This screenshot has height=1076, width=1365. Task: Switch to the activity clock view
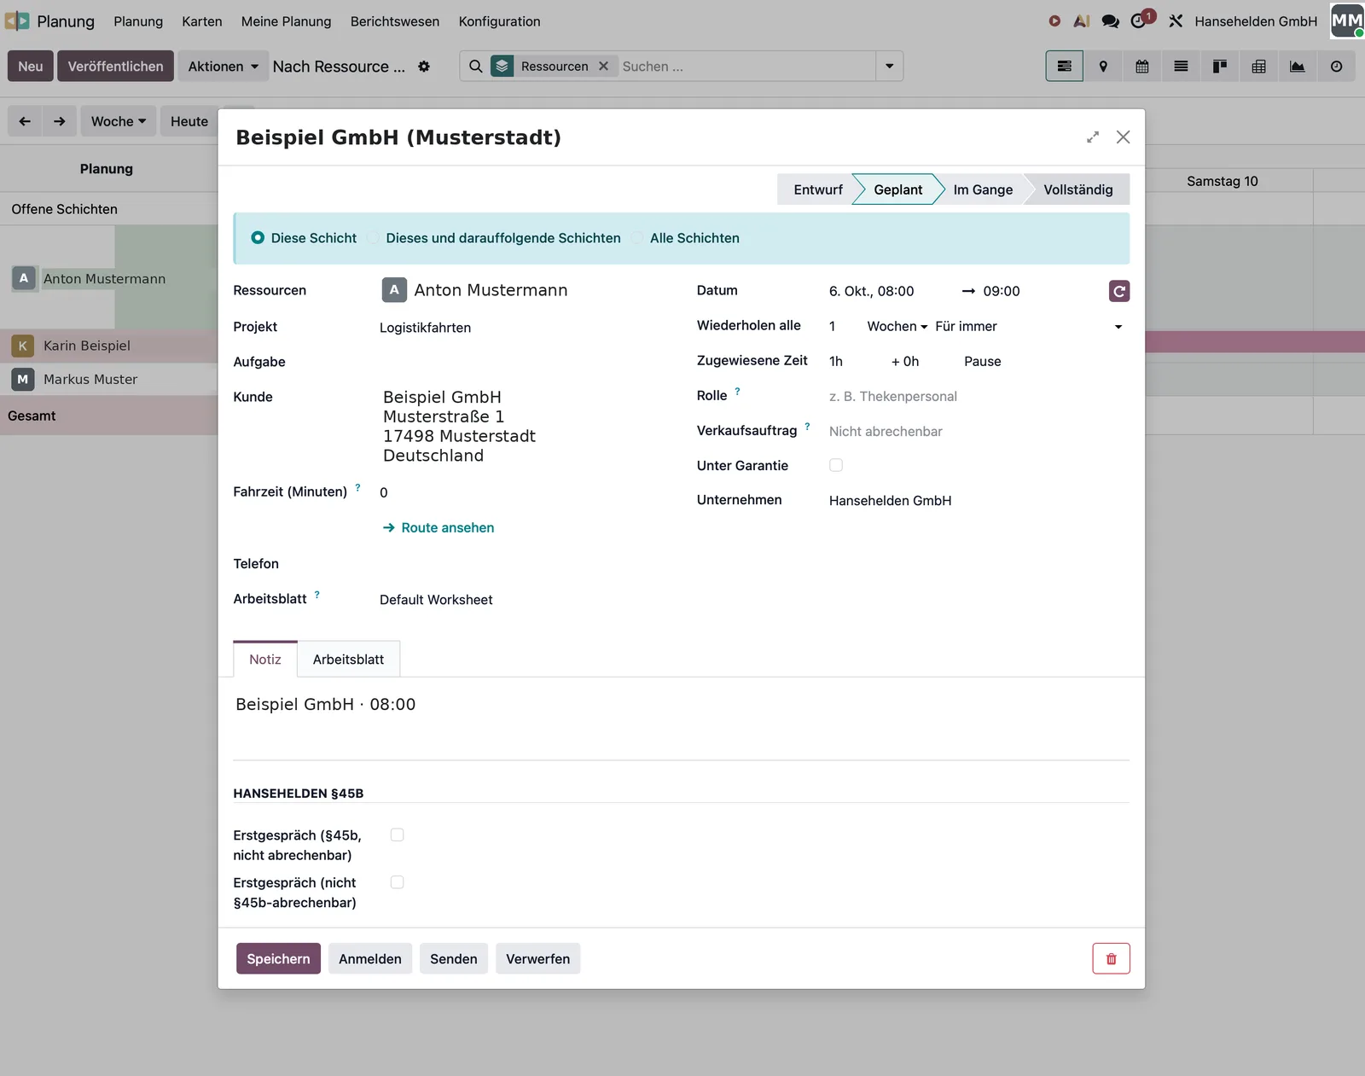point(1336,67)
